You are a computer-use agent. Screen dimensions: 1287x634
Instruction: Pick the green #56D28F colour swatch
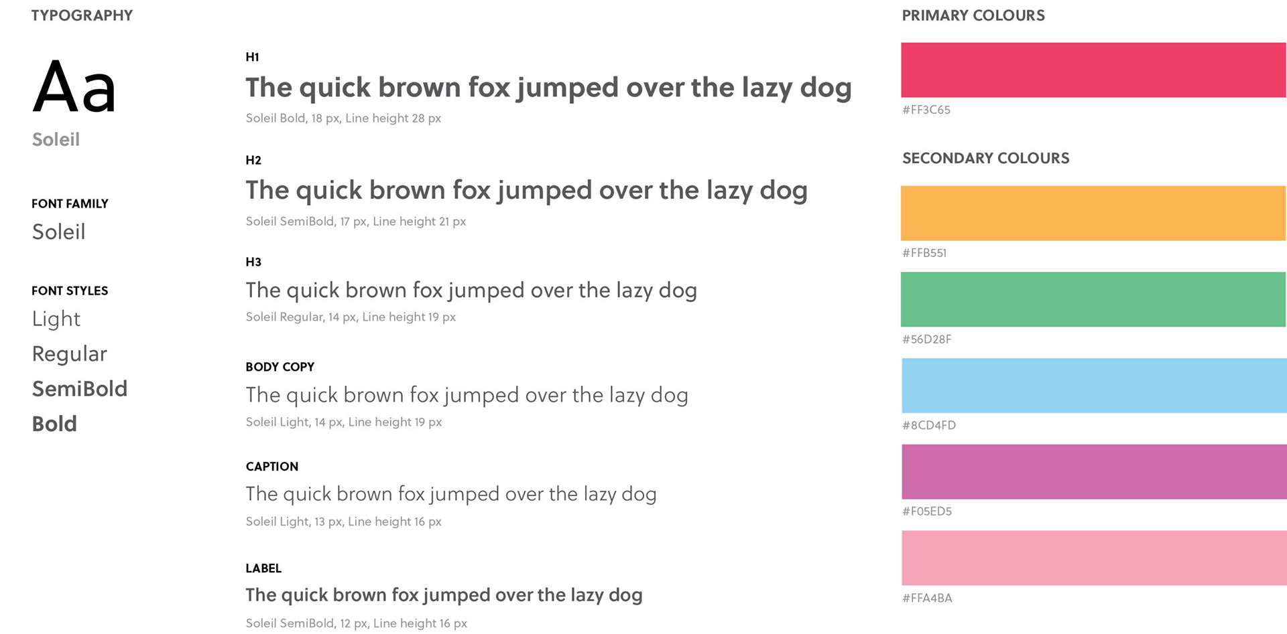coord(1093,299)
